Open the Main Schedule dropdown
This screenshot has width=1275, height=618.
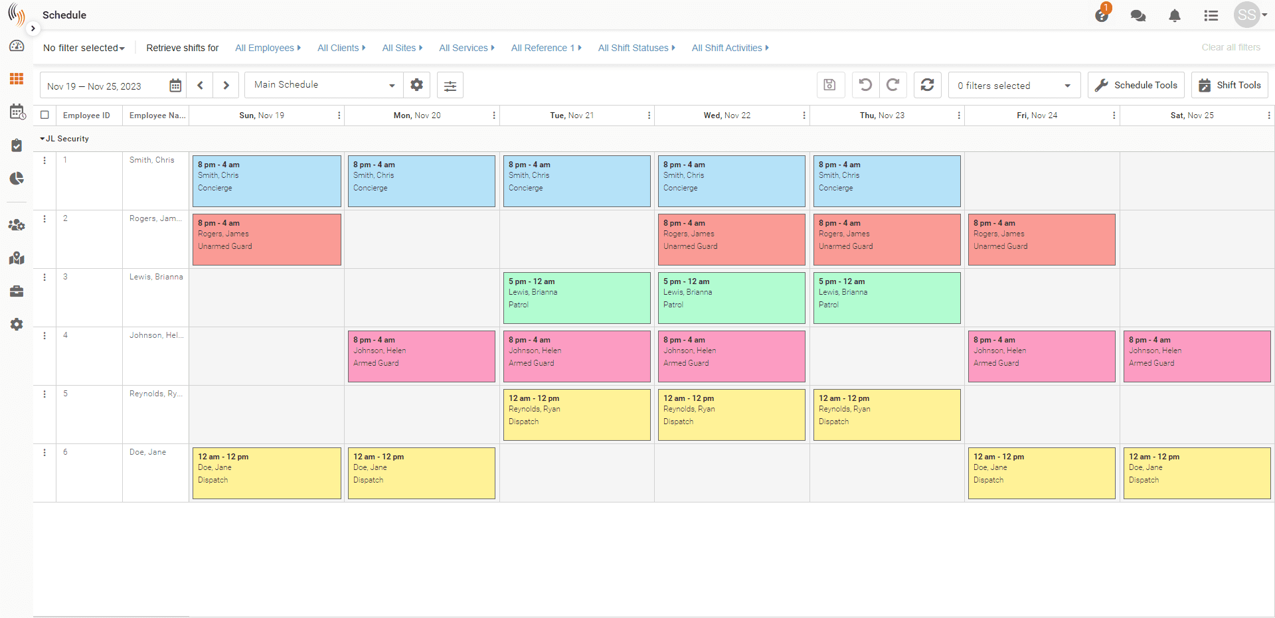click(324, 85)
